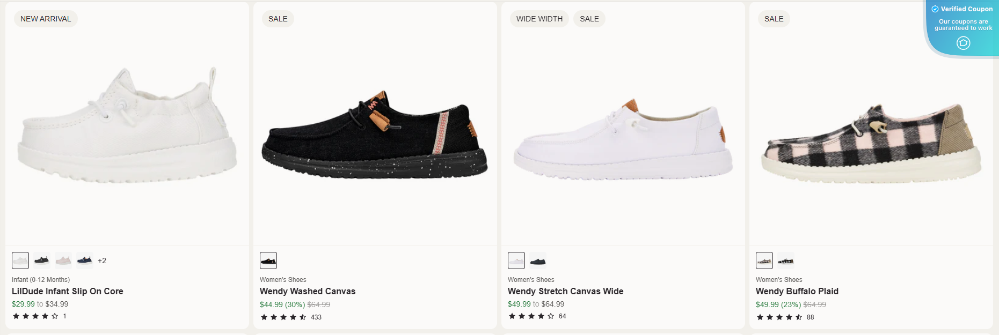
Task: Select black swatch for Wendy Washed Canvas
Action: click(x=268, y=260)
